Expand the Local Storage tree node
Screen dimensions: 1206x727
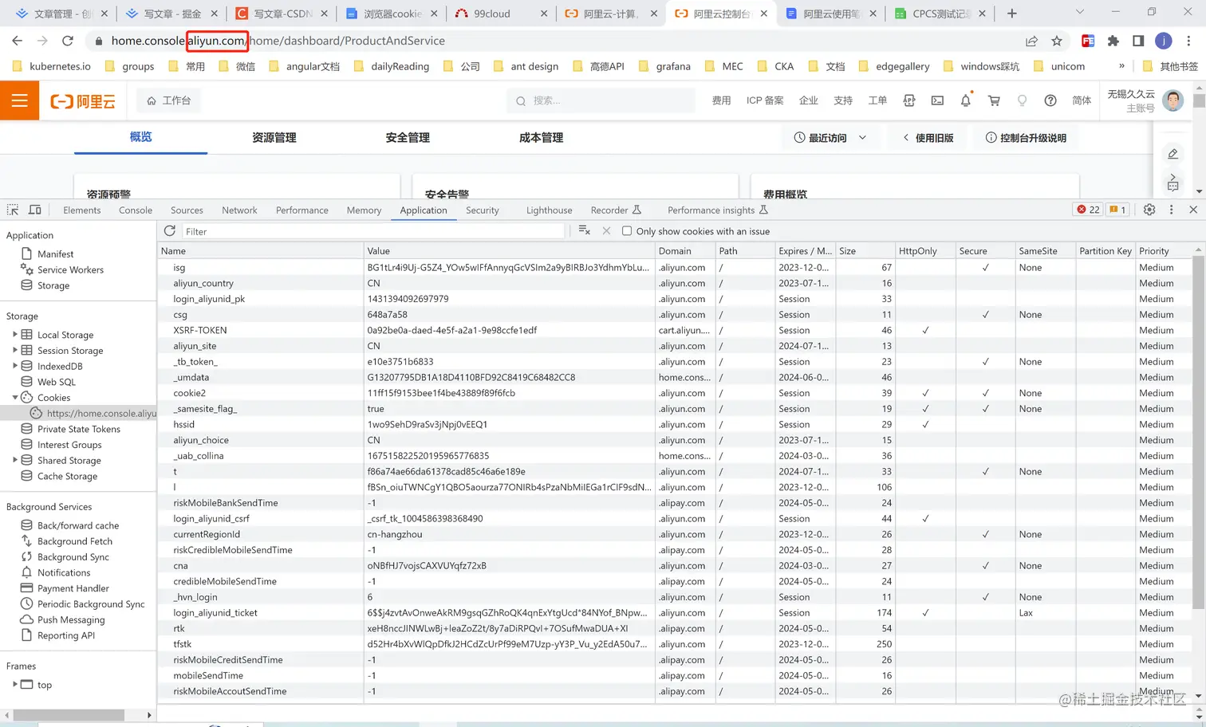(14, 335)
